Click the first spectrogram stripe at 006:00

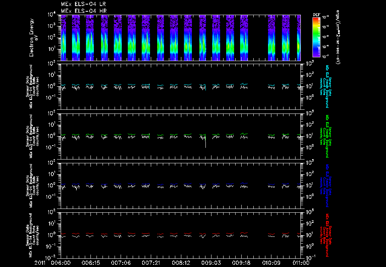(63, 38)
